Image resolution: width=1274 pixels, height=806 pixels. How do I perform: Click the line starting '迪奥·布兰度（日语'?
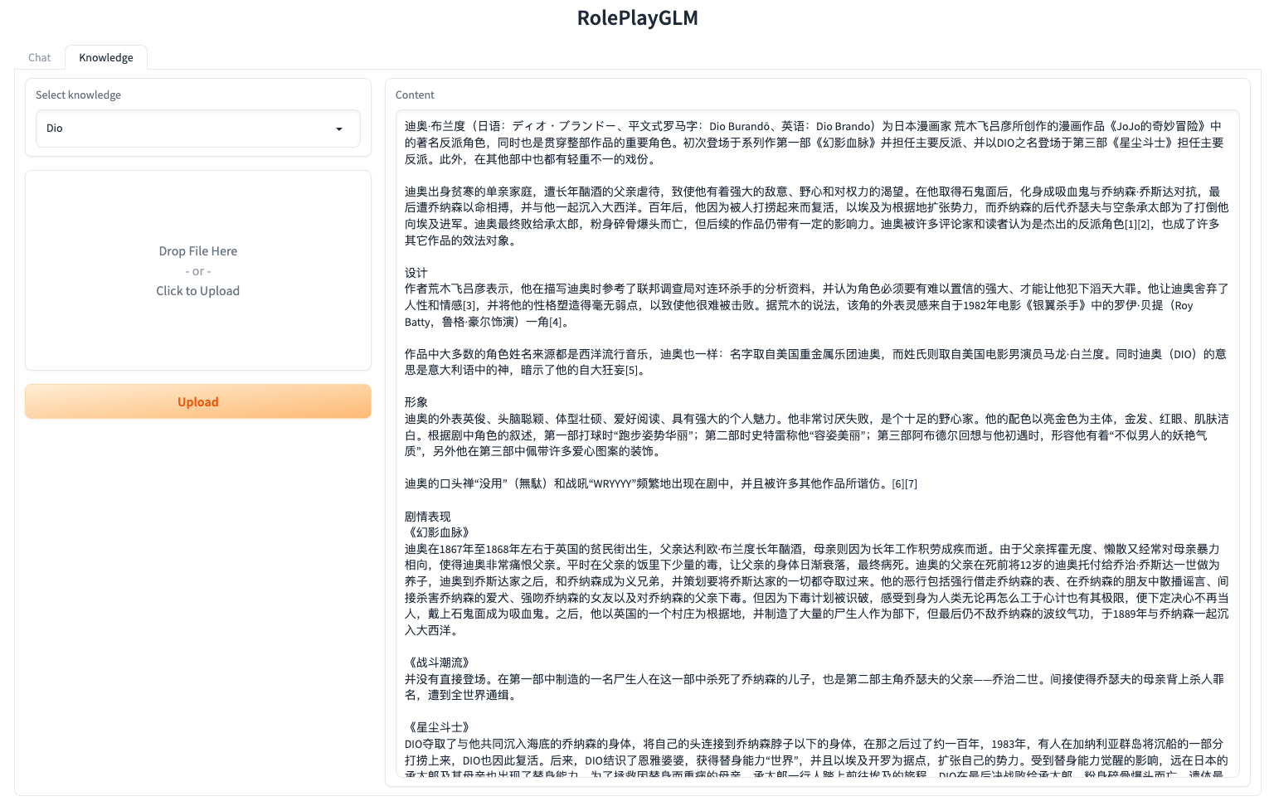[814, 126]
